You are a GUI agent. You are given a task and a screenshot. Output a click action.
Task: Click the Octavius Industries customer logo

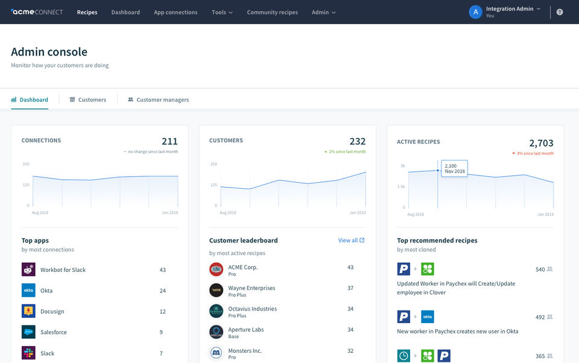(x=216, y=311)
